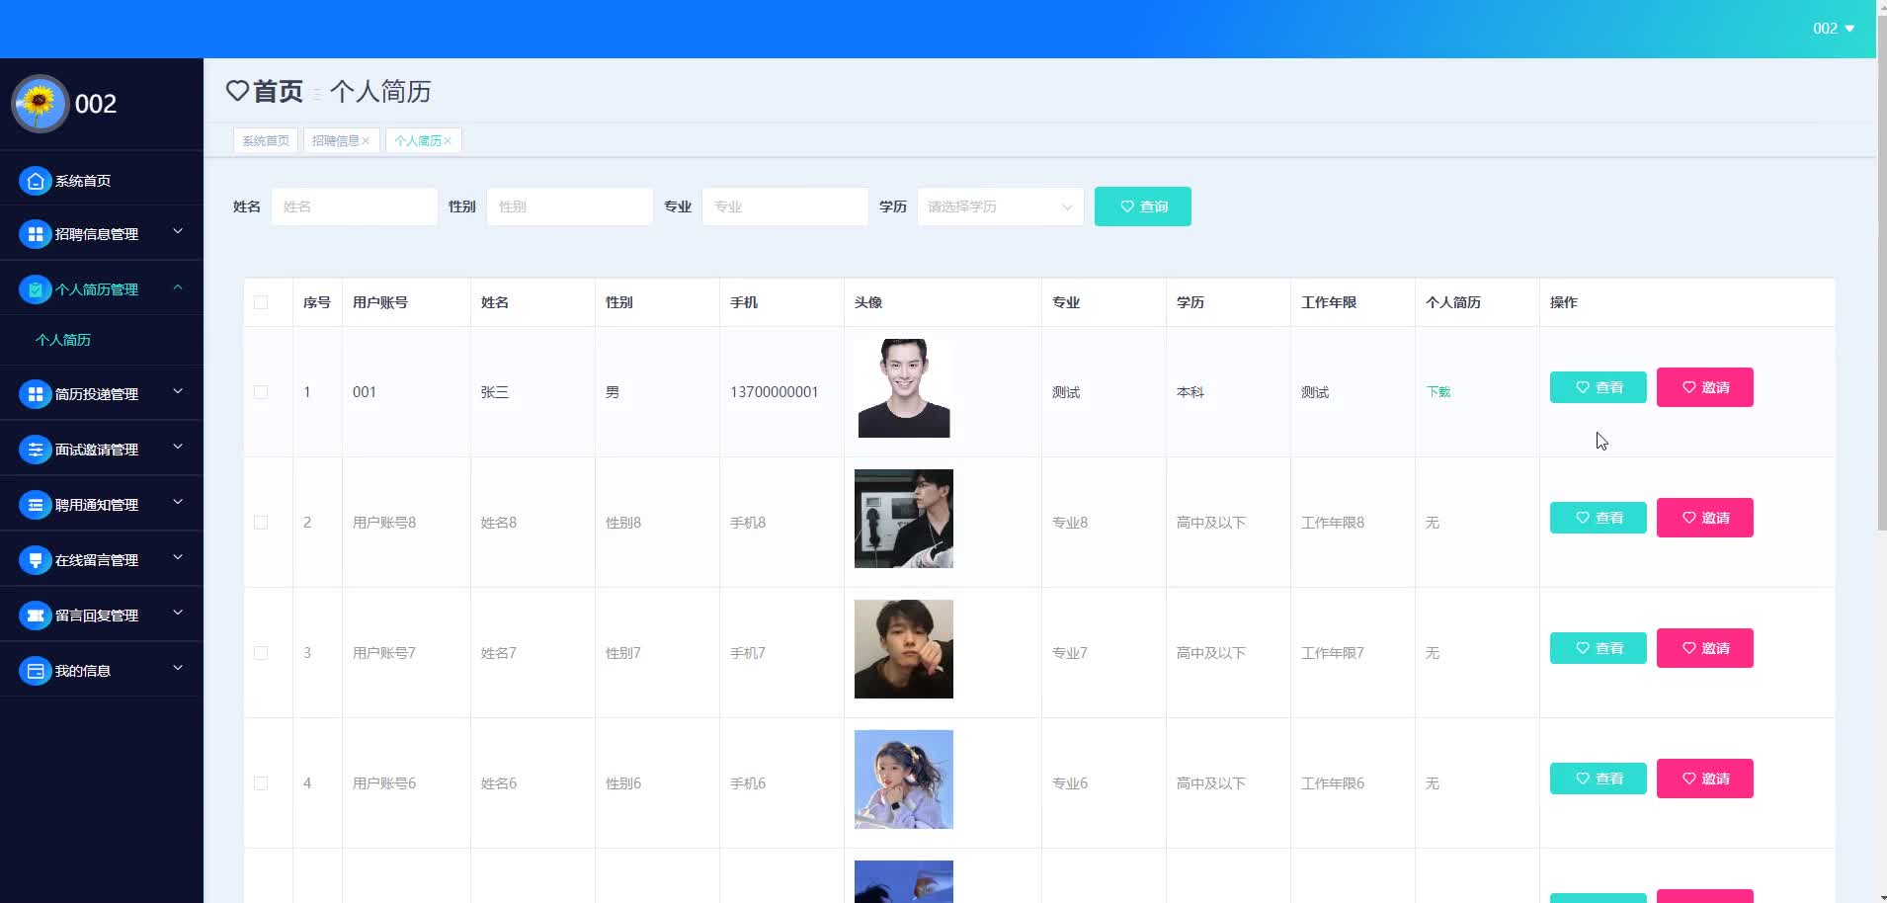Focus the 姓名 search input

[x=354, y=206]
